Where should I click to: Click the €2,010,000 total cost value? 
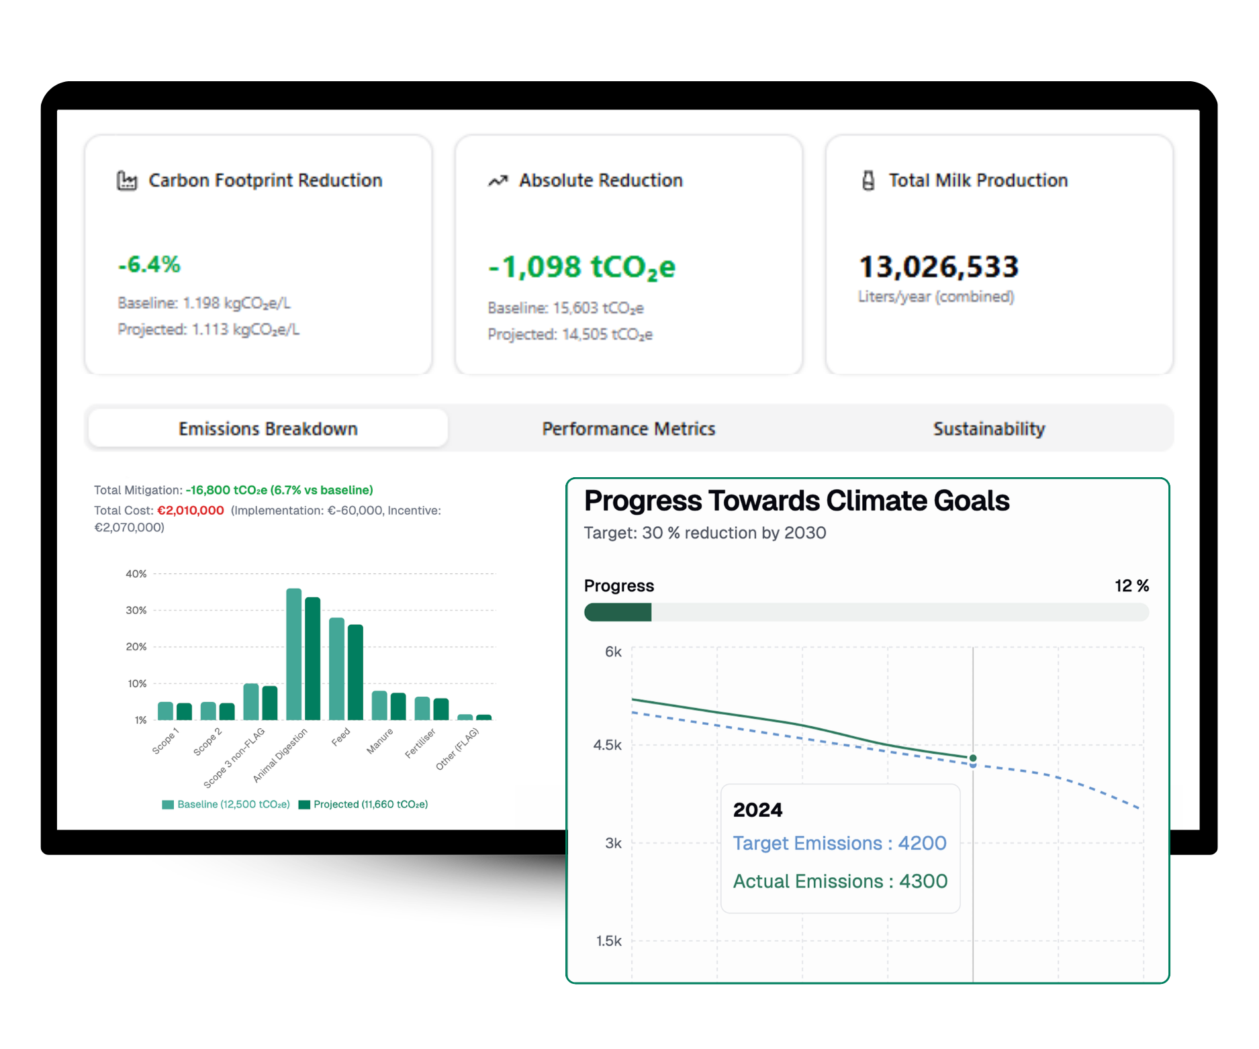(x=191, y=511)
